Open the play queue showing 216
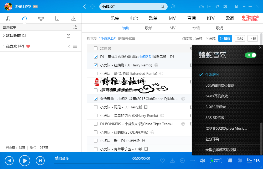Viewport: 263px width, 169px height. (253, 161)
